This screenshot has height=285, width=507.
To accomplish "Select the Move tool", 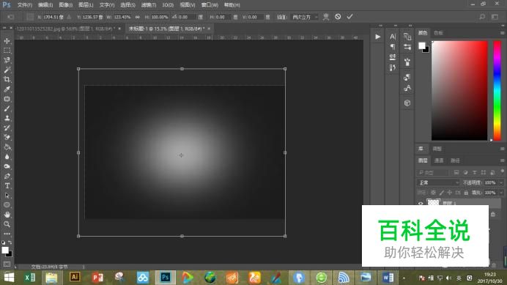I will coord(7,41).
